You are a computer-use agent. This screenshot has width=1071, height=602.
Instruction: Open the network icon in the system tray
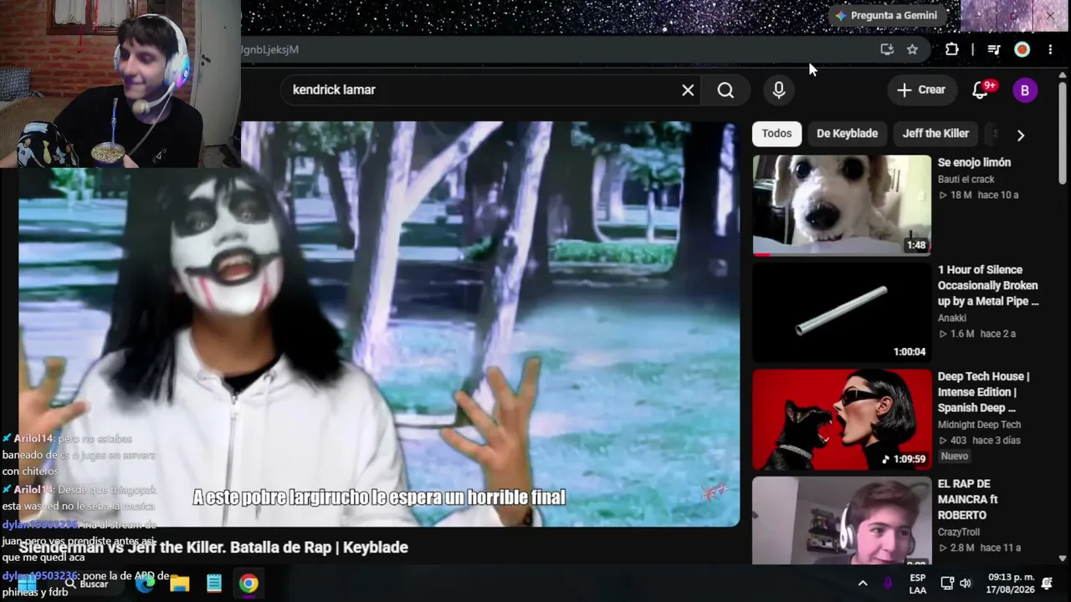coord(947,584)
